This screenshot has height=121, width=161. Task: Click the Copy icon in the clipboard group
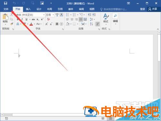tap(12, 19)
